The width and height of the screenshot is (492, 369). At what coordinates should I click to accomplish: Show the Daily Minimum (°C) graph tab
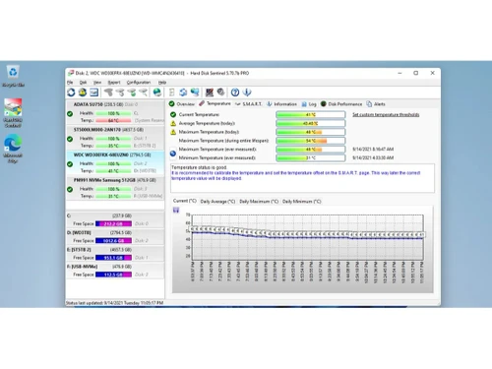pos(302,202)
